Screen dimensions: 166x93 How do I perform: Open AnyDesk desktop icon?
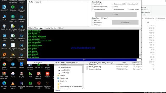tap(47, 75)
